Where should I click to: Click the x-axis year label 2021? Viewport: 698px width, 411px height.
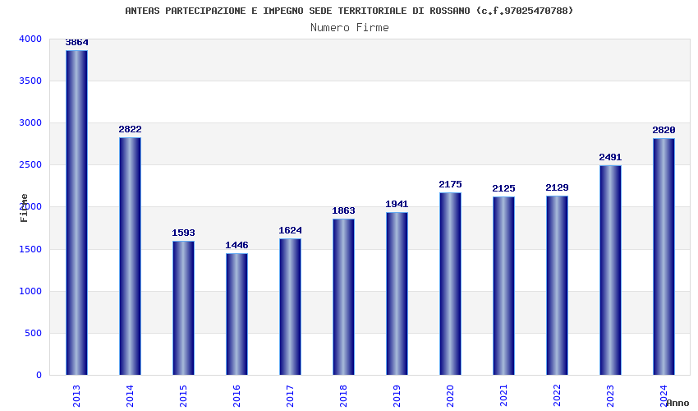click(503, 396)
